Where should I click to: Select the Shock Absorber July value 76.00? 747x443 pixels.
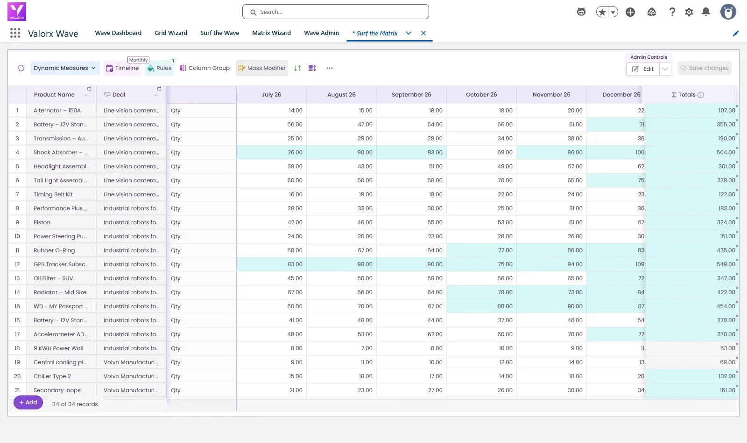tap(271, 152)
